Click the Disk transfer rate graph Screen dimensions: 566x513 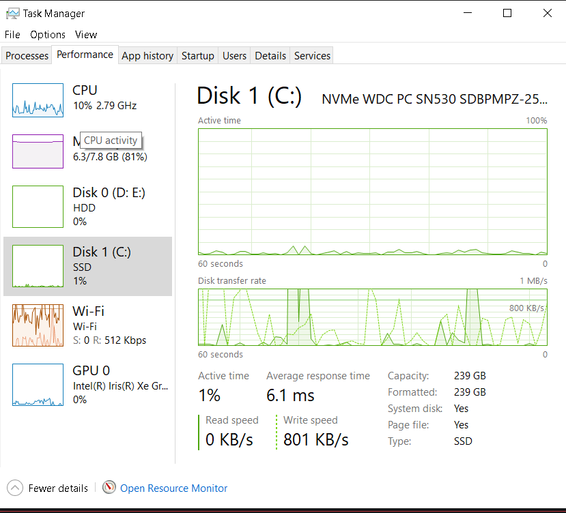coord(372,317)
